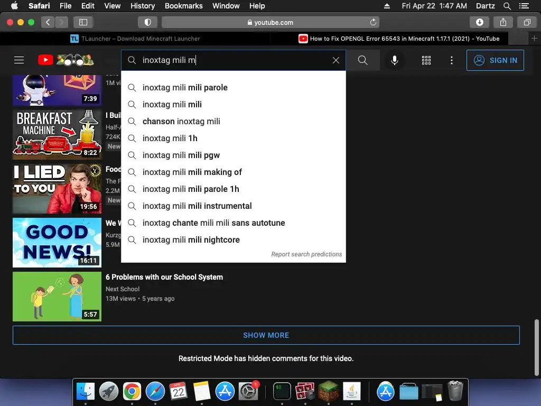Open Trash in the dock

pyautogui.click(x=455, y=391)
